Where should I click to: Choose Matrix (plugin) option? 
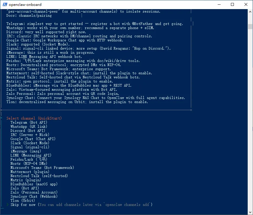pos(26,180)
